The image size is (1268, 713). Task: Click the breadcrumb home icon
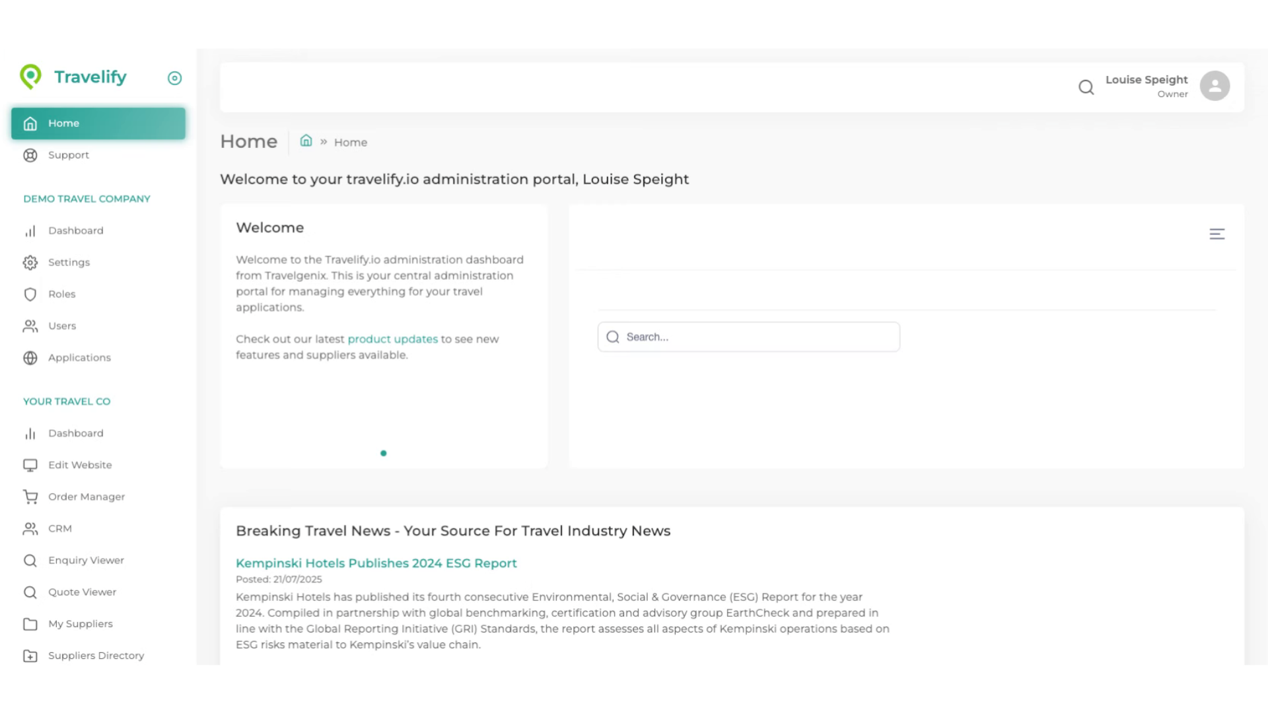[x=306, y=141]
